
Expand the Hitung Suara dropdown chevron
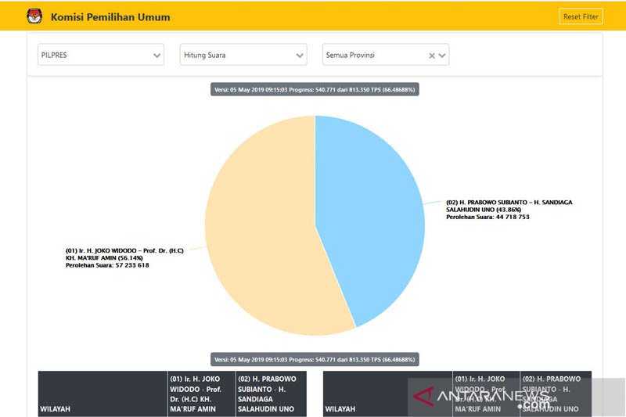(x=300, y=56)
